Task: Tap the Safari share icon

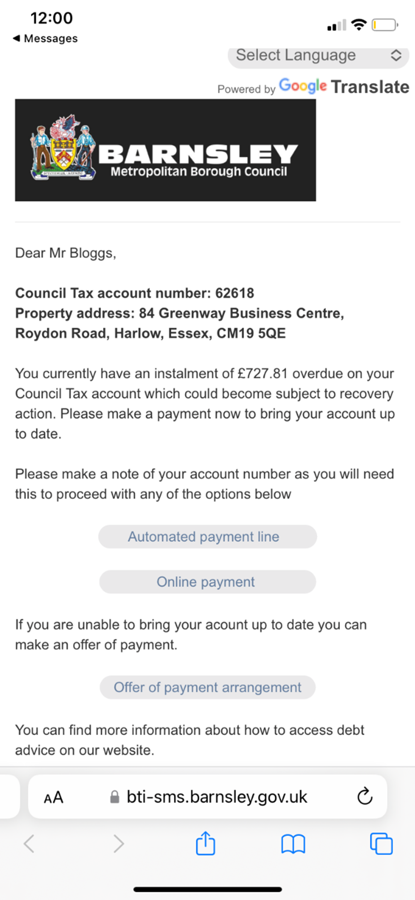Action: (x=205, y=843)
